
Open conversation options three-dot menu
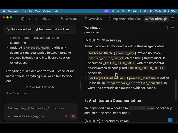tap(55, 19)
